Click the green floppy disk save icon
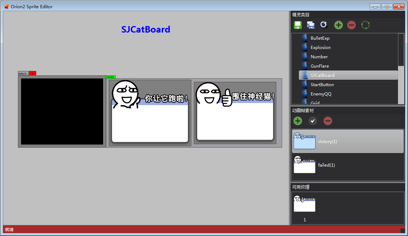Image resolution: width=408 pixels, height=236 pixels. 297,25
